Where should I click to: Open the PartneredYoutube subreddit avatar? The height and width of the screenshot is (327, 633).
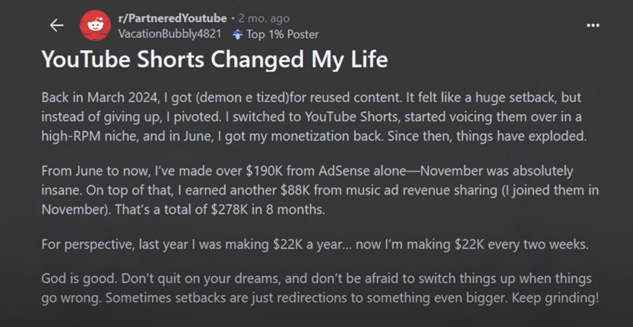point(96,25)
